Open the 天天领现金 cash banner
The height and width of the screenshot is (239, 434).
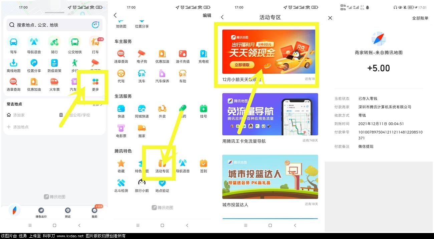point(269,52)
